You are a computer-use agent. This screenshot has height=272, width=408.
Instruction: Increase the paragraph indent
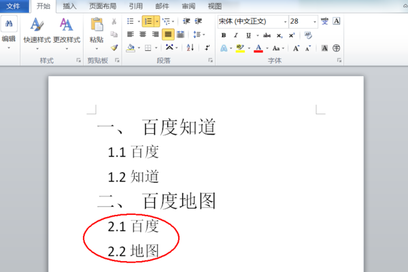click(x=199, y=21)
